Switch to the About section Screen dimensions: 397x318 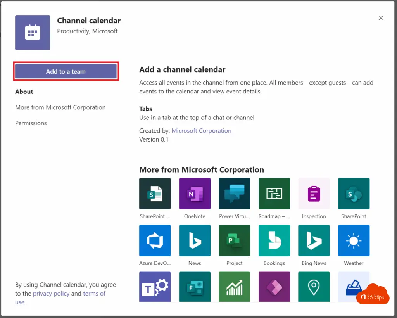click(24, 92)
